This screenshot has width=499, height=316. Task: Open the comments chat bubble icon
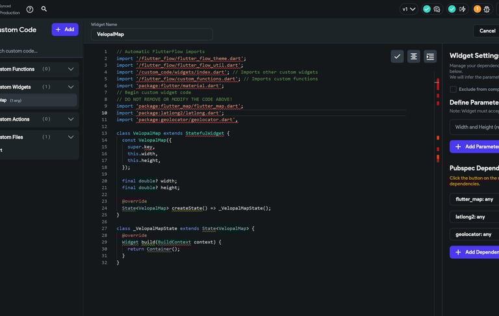pos(437,9)
